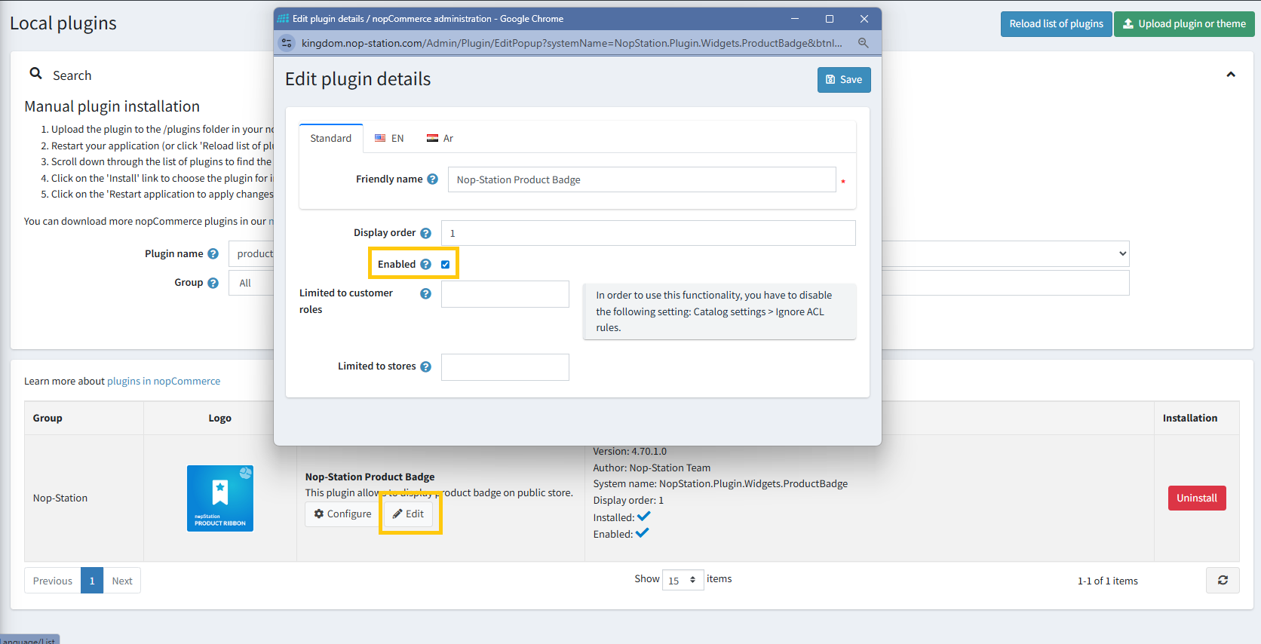
Task: Open the Show items per page dropdown
Action: tap(683, 580)
